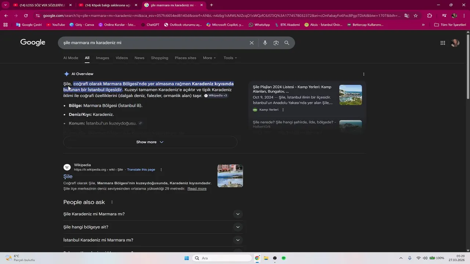Viewport: 470px width, 264px height.
Task: Switch to Videos results tab
Action: point(122,58)
